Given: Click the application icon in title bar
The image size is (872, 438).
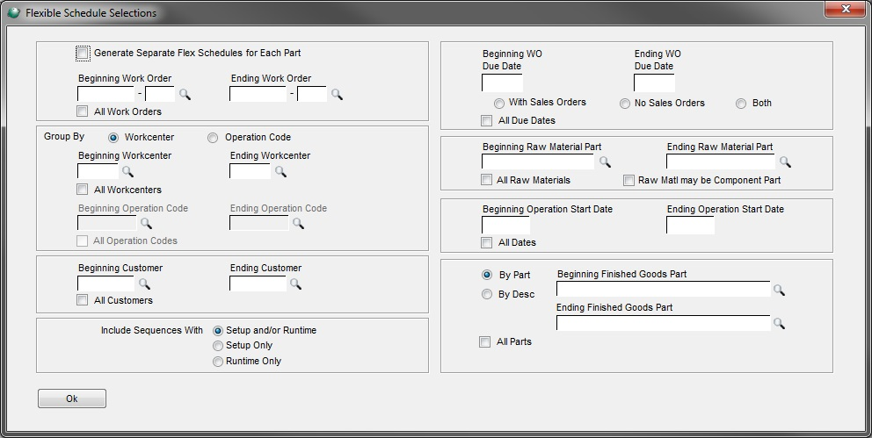Looking at the screenshot, I should coord(14,12).
